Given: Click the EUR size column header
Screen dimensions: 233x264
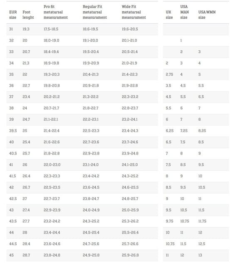Looking at the screenshot, I should pyautogui.click(x=13, y=15).
